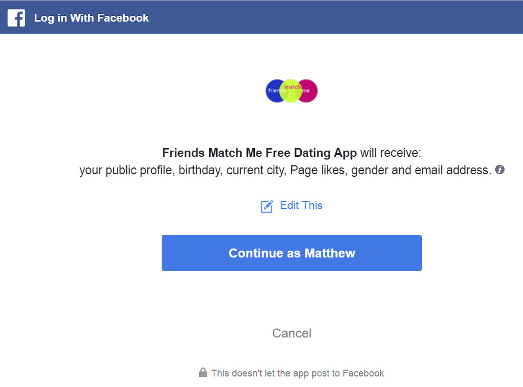Click the pencil edit icon

click(267, 206)
